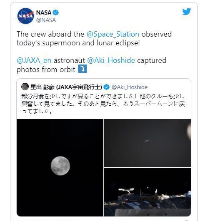Open the @JAXA_en mention link
Image resolution: width=208 pixels, height=221 pixels.
(x=34, y=60)
